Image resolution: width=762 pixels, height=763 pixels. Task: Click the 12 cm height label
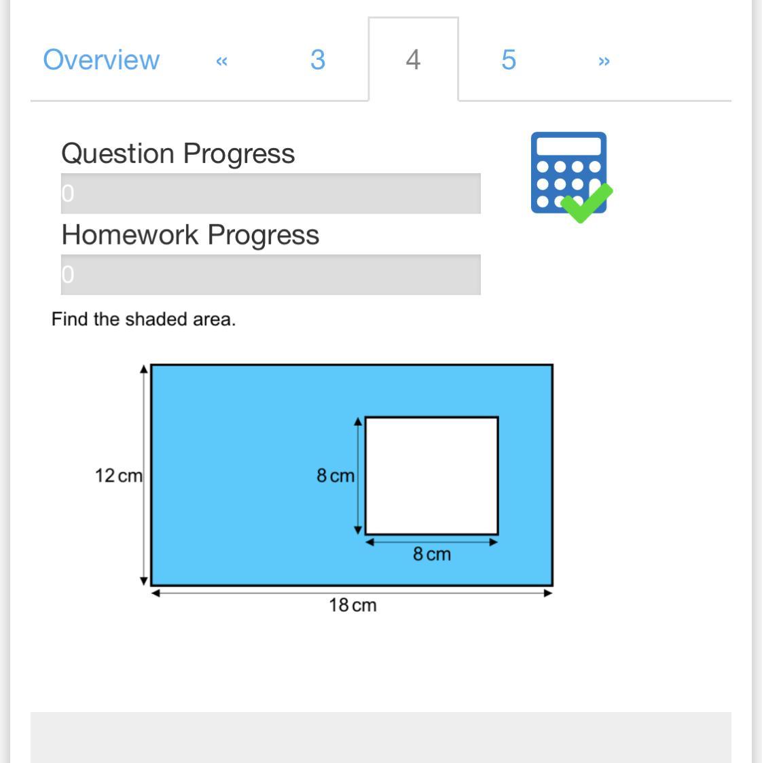pyautogui.click(x=119, y=476)
